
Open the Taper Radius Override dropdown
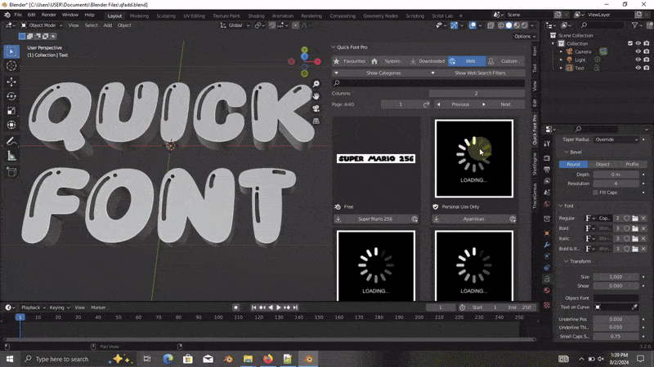[617, 139]
